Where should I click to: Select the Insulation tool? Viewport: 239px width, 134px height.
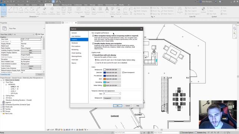[x=100, y=10]
